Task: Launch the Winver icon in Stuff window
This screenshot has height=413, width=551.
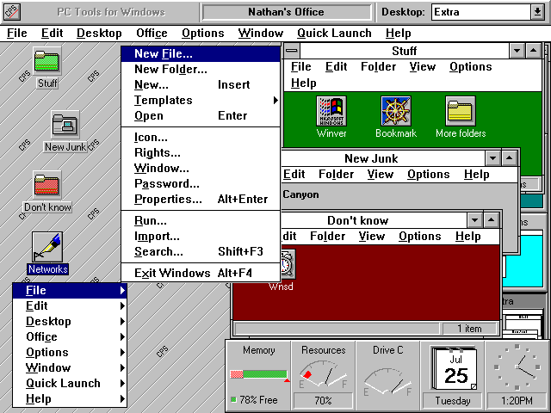Action: pos(331,111)
